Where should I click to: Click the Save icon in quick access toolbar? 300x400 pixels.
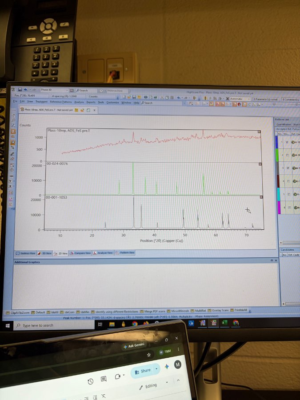pos(20,90)
